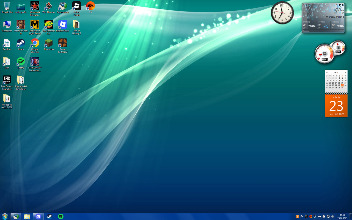Go to previous month on calendar gadget
This screenshot has width=352, height=220.
click(327, 72)
